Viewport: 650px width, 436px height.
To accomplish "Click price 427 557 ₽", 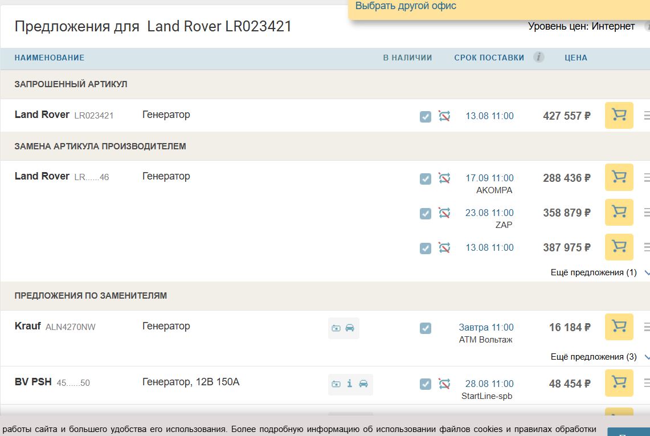I will 567,116.
